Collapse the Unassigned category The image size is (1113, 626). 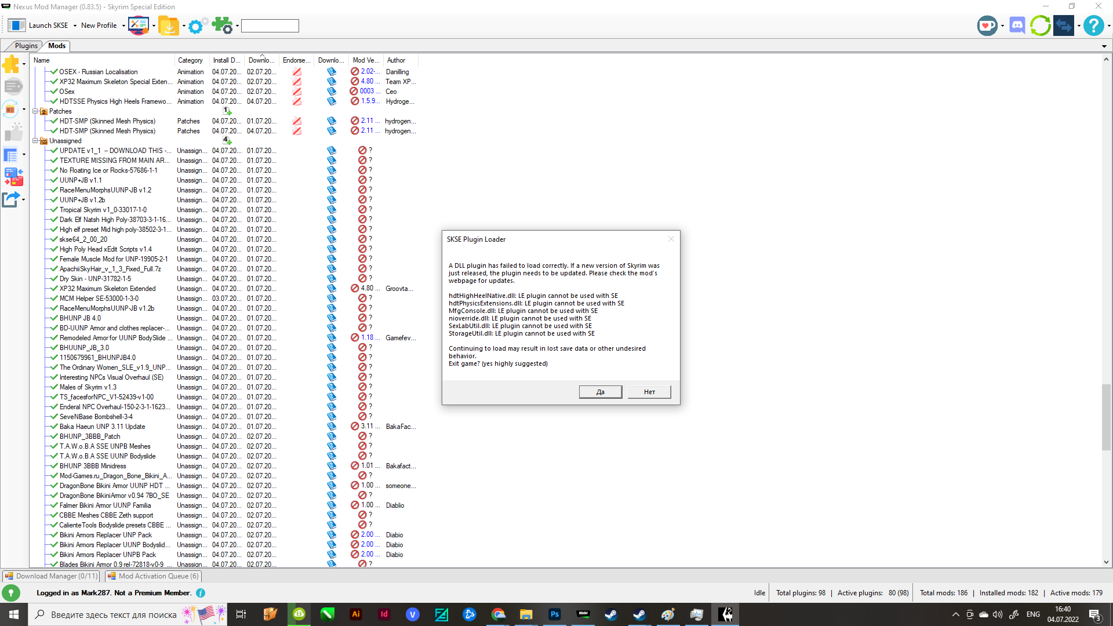point(35,141)
